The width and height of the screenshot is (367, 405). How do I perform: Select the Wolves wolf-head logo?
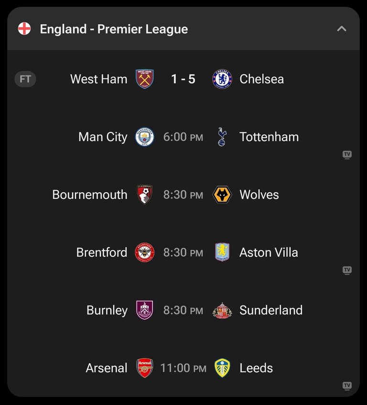222,195
